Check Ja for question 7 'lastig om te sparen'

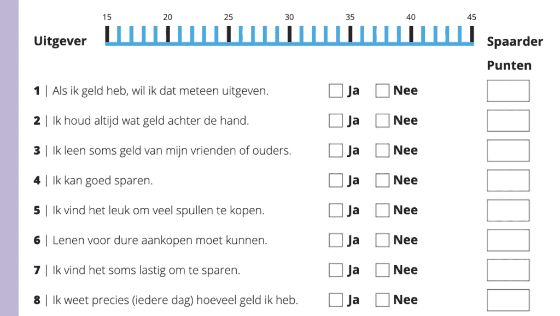[x=335, y=270]
